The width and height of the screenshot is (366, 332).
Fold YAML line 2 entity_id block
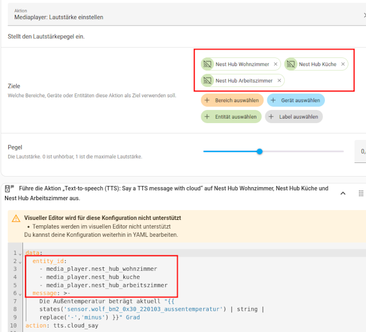pyautogui.click(x=20, y=262)
